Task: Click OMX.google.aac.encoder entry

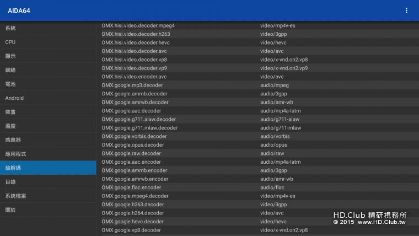Action: [x=260, y=162]
